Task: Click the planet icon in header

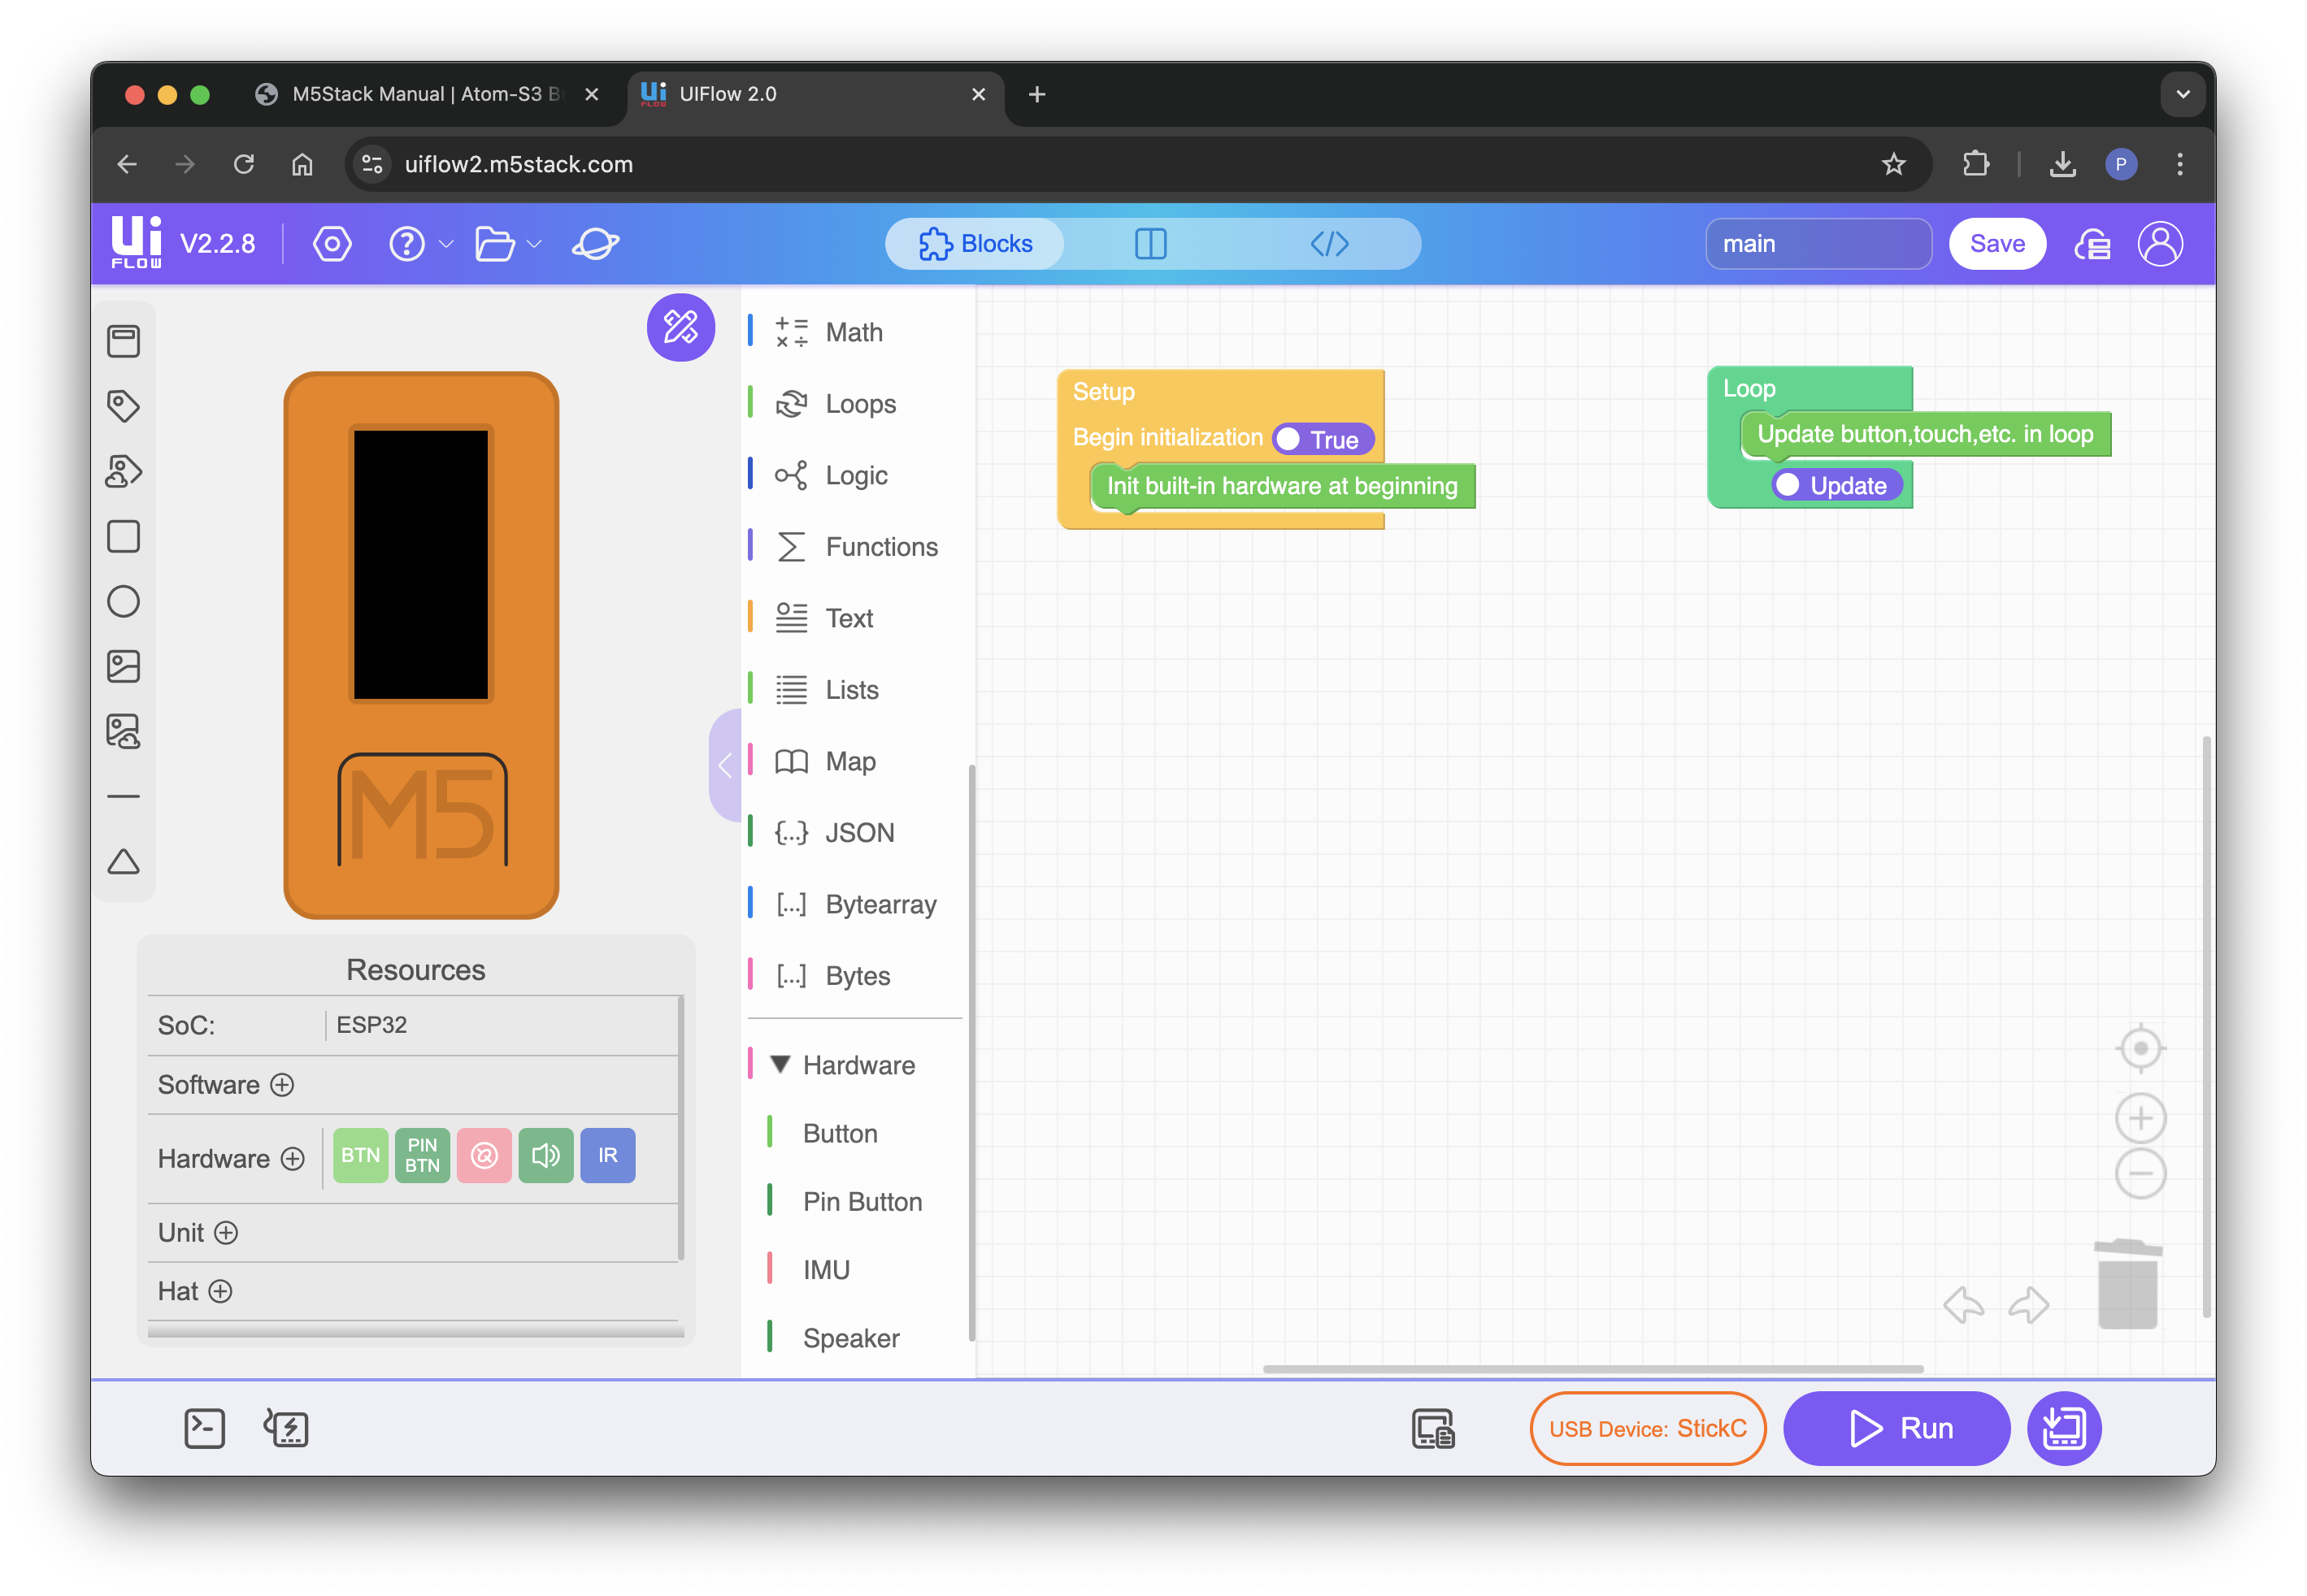Action: (x=595, y=244)
